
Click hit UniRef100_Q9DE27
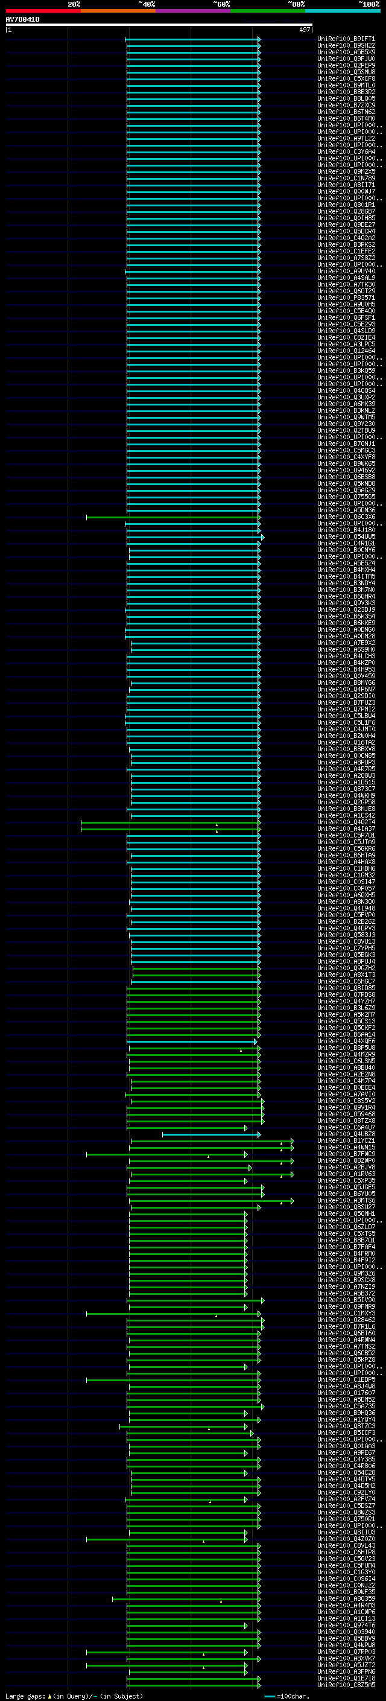[346, 224]
